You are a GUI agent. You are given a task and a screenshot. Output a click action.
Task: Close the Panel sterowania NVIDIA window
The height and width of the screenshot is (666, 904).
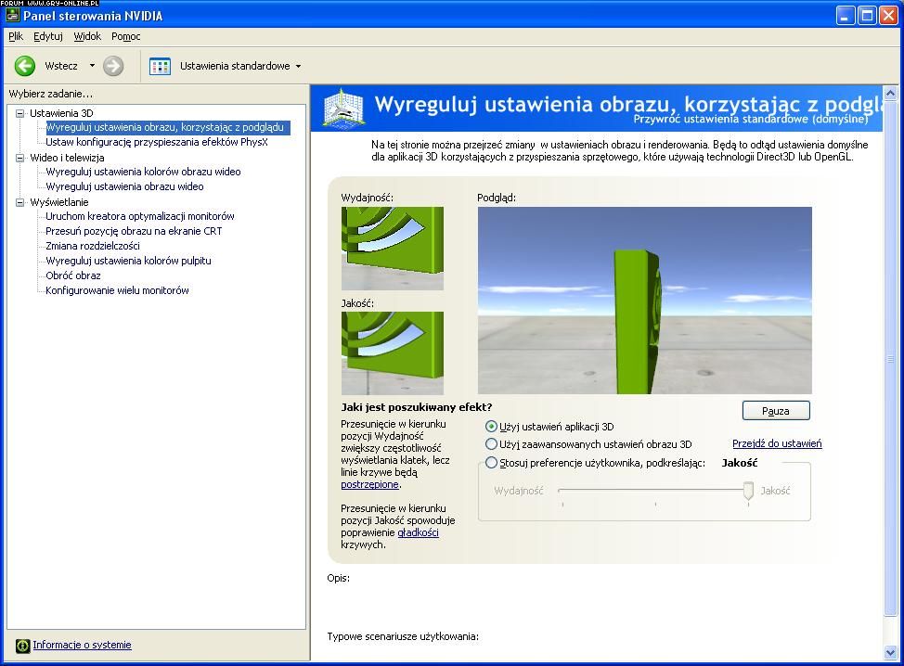point(888,16)
